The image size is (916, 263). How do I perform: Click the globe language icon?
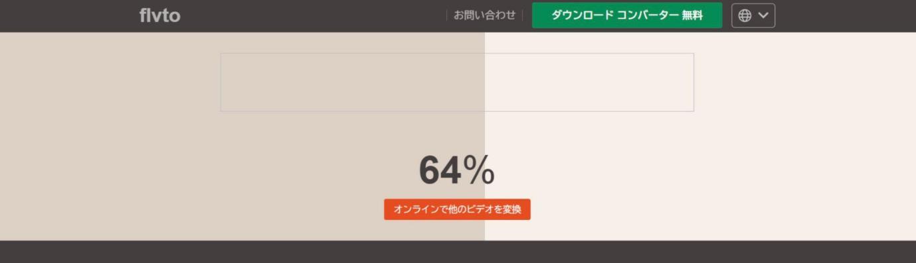point(745,16)
